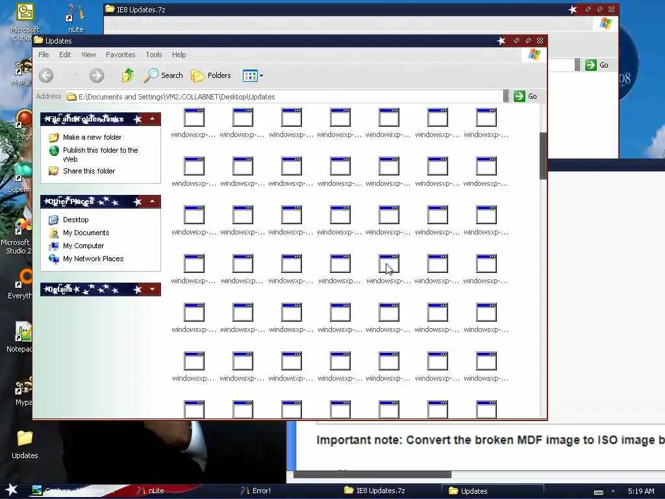Click Share this folder

pyautogui.click(x=89, y=171)
